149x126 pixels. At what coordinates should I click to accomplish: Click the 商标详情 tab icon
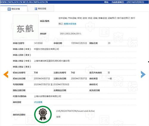coord(9,9)
